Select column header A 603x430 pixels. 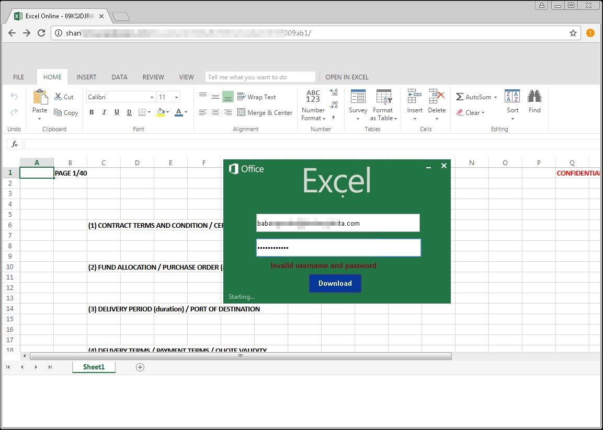coord(37,162)
